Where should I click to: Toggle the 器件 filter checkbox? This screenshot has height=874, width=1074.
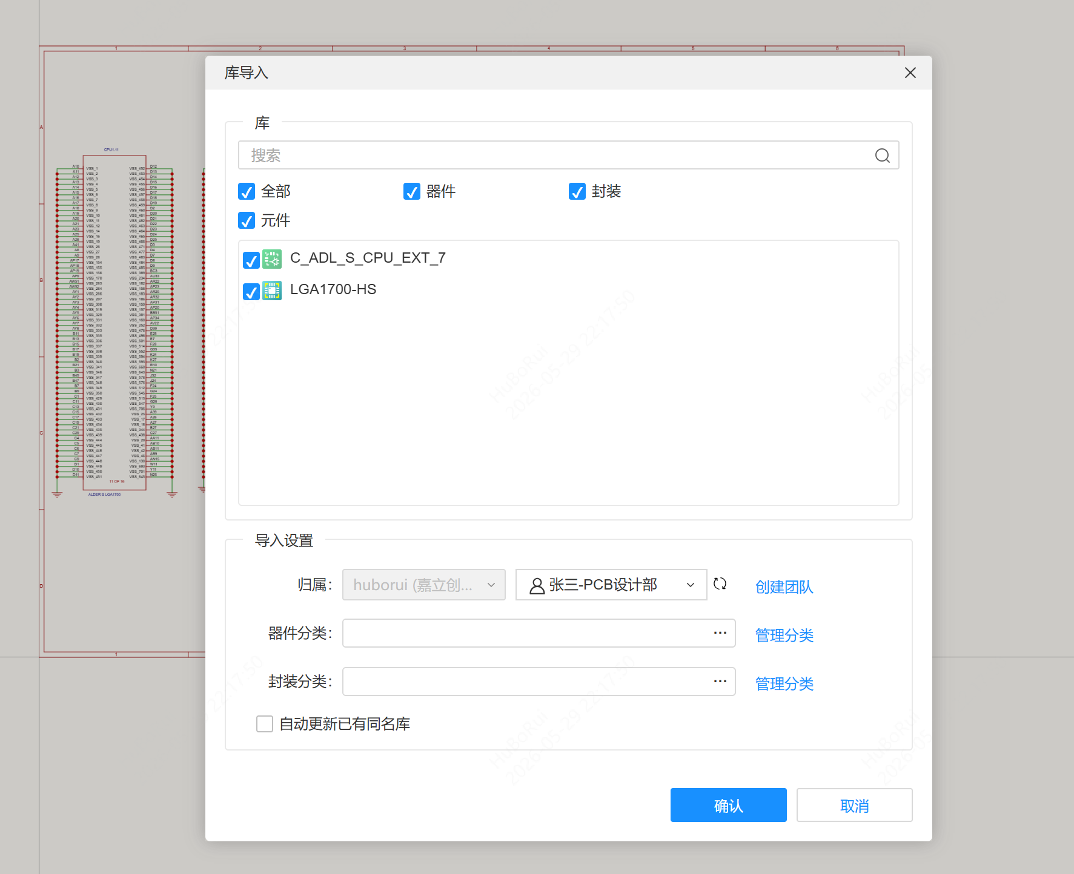point(412,192)
